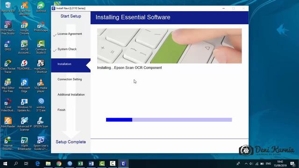Open the notification Action Center

(x=293, y=164)
